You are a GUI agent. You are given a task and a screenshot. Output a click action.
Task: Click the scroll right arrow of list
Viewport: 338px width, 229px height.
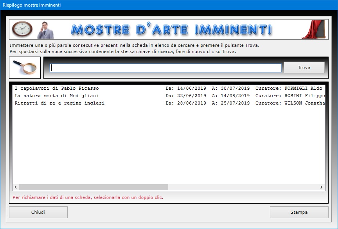click(x=322, y=187)
